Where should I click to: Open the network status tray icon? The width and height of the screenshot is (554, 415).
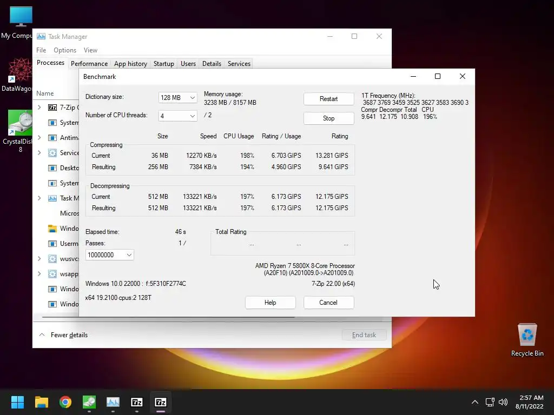click(490, 402)
